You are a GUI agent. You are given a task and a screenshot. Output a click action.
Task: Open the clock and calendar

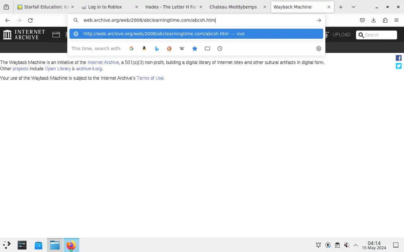click(374, 245)
